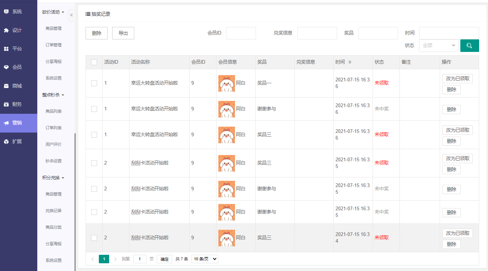Check the row with 奖品一
The width and height of the screenshot is (488, 271).
pos(94,83)
